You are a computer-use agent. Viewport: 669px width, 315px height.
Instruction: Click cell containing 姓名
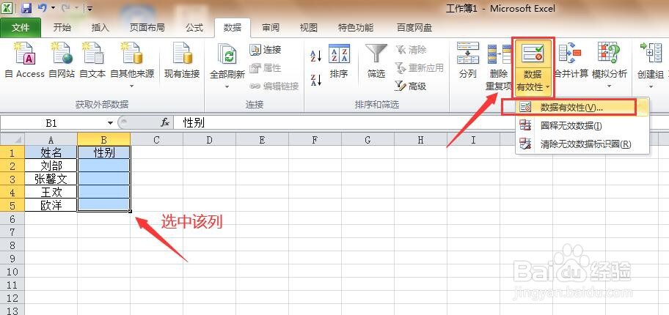pos(51,152)
